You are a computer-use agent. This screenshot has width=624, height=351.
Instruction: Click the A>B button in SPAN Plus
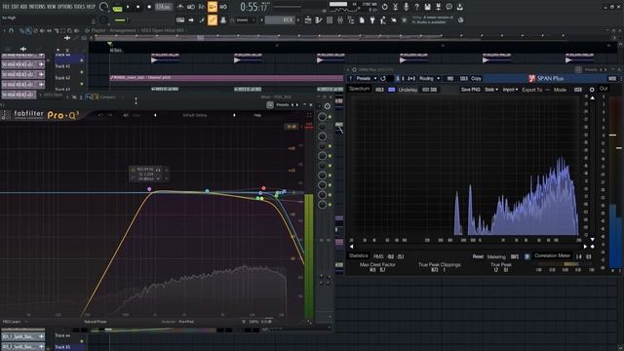[x=411, y=78]
